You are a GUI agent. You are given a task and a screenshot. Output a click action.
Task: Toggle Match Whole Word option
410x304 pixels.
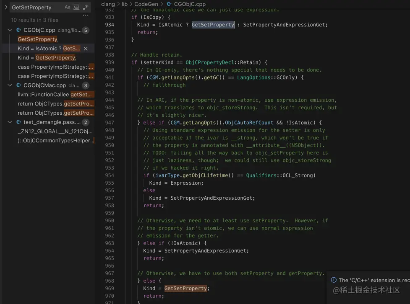point(76,7)
